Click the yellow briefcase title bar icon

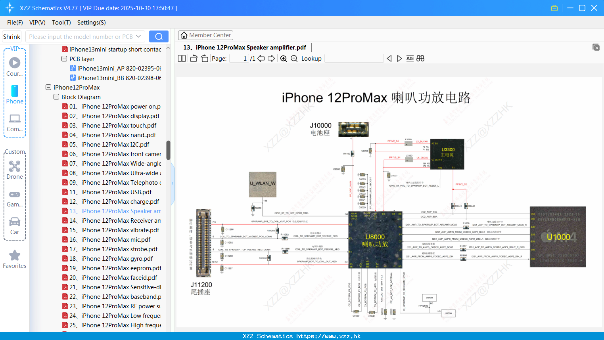[x=554, y=8]
